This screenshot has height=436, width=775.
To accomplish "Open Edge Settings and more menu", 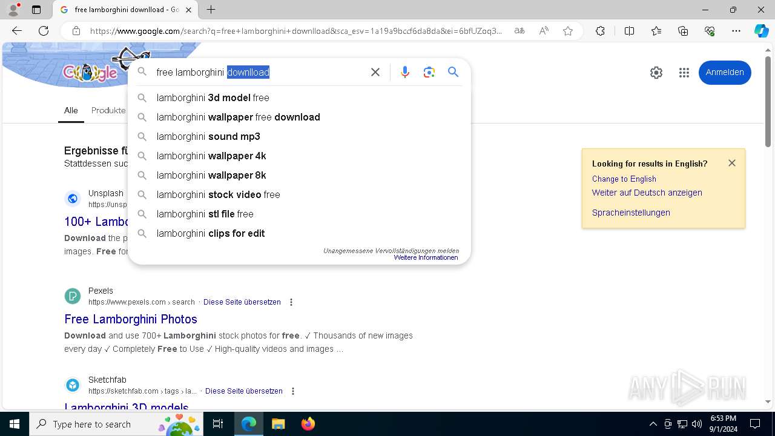I will [x=736, y=31].
